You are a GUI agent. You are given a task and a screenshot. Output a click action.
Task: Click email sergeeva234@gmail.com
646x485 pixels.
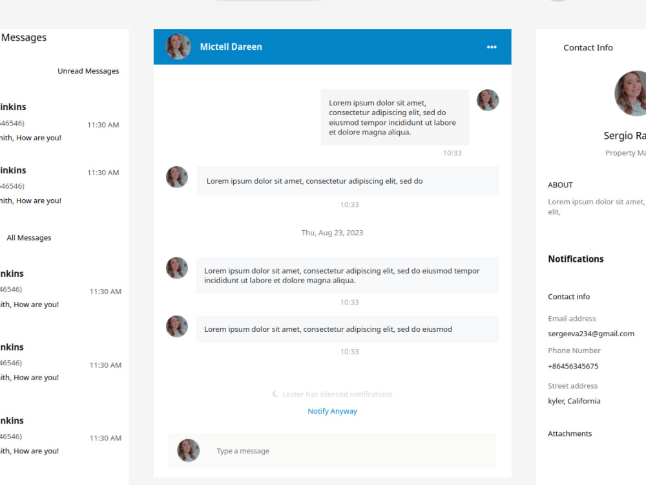(591, 334)
